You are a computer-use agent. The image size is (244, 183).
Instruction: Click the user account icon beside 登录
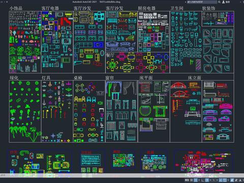(x=224, y=2)
